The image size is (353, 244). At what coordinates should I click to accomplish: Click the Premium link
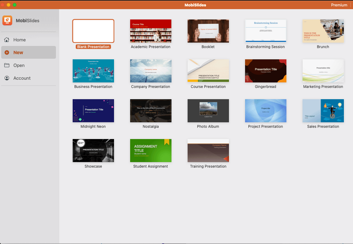(x=339, y=5)
